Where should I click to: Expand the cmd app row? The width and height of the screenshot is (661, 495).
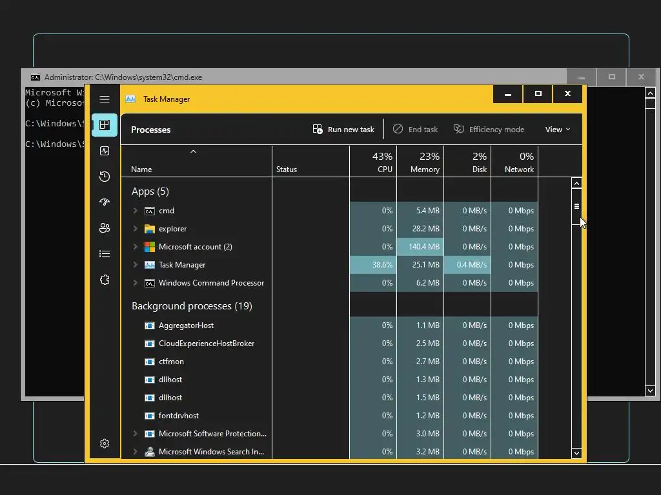click(136, 211)
